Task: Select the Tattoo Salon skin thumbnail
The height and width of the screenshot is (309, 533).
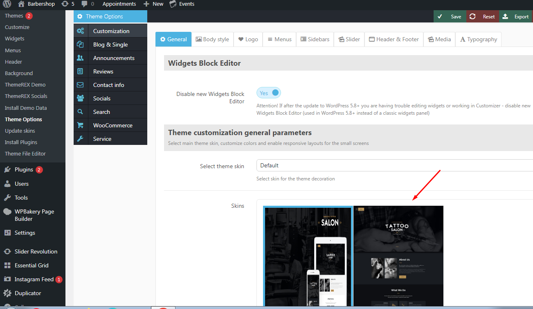Action: click(398, 256)
